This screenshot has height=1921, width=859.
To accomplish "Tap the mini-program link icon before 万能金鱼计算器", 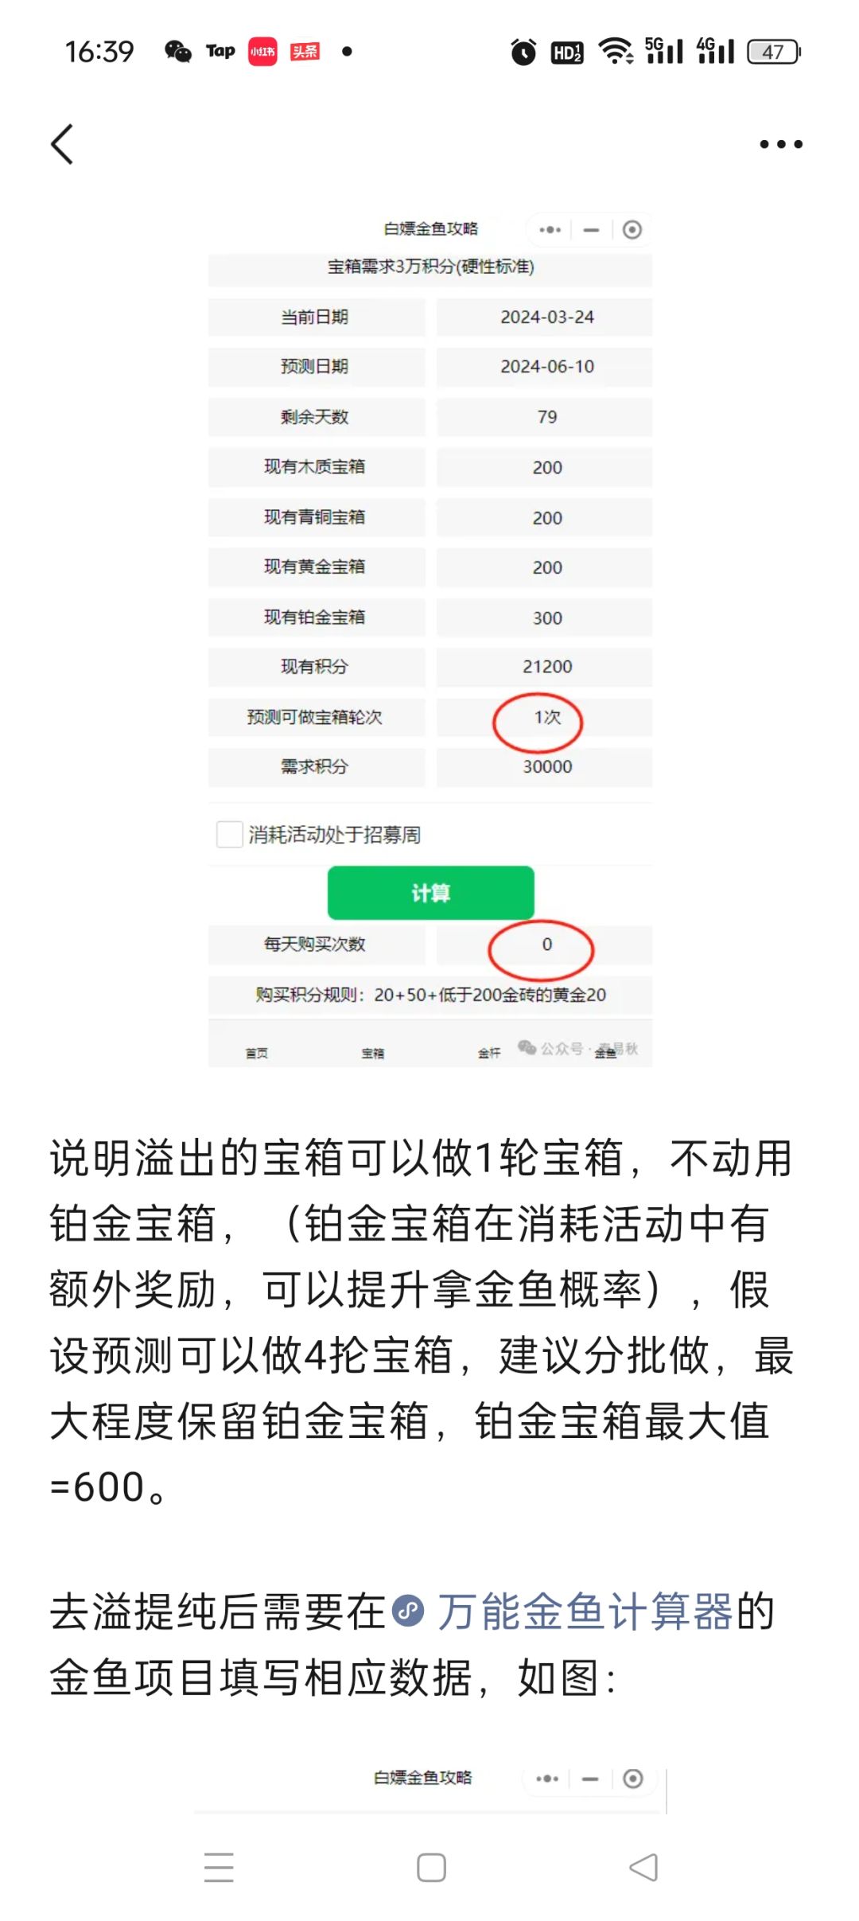I will [409, 1611].
